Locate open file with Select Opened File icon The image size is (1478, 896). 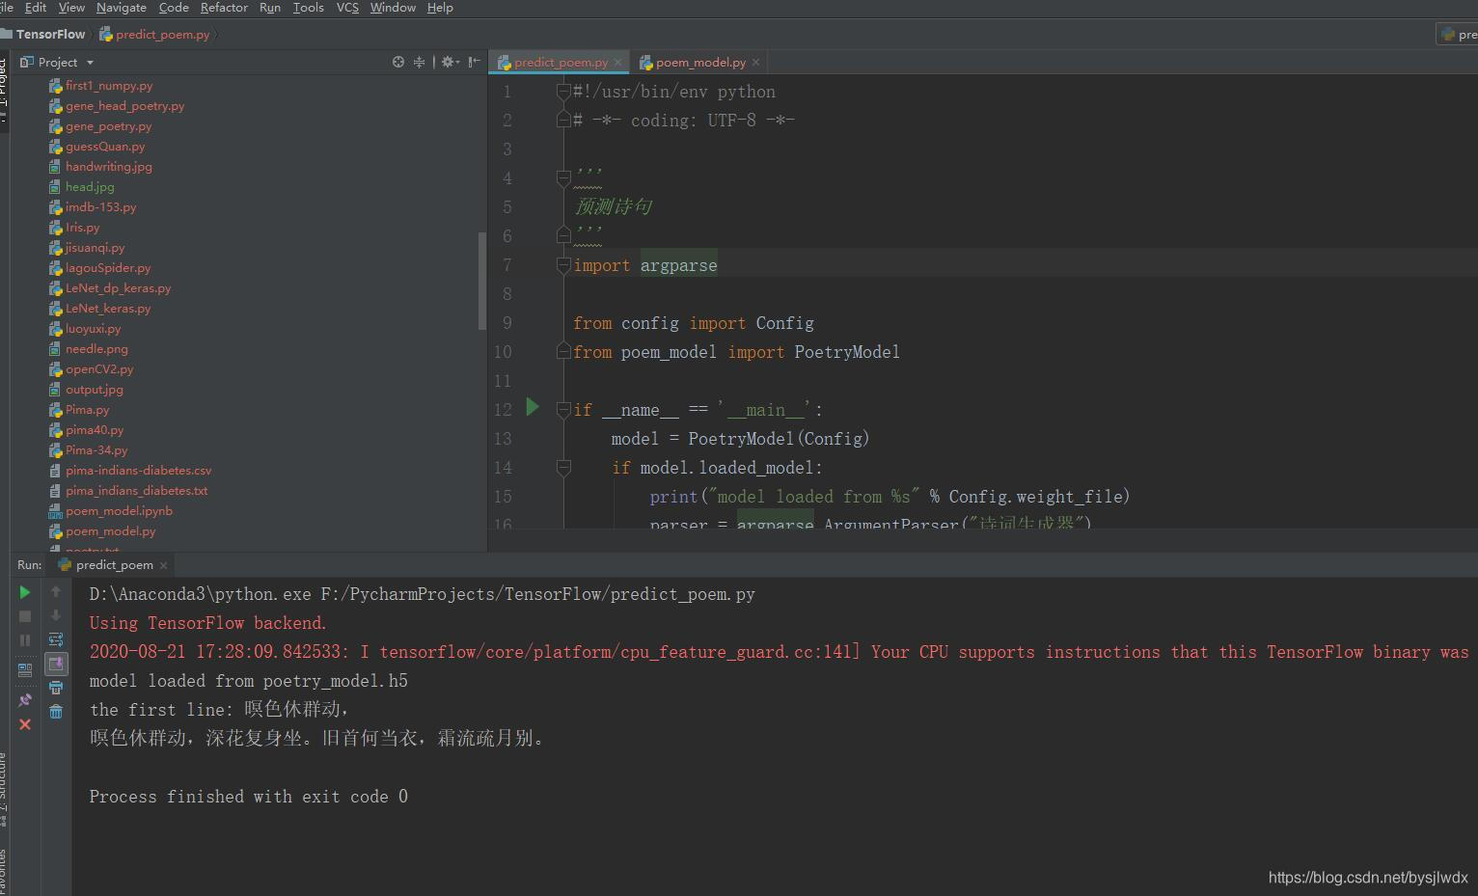pyautogui.click(x=397, y=62)
